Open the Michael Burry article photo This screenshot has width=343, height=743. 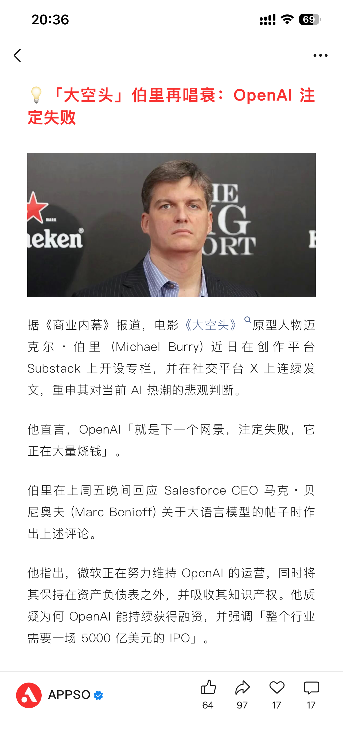click(x=171, y=225)
